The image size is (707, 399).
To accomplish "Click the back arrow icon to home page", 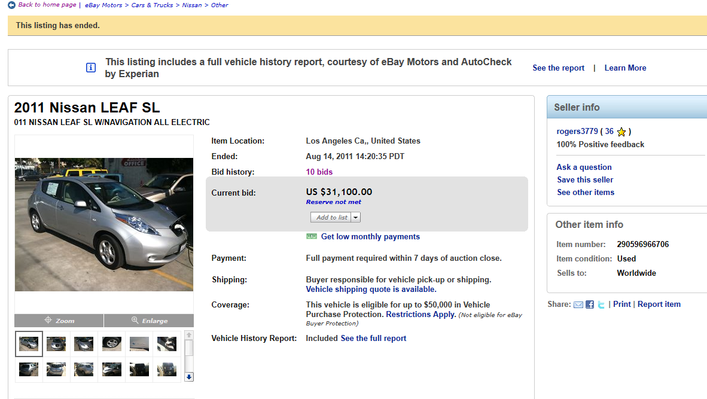I will [x=12, y=5].
